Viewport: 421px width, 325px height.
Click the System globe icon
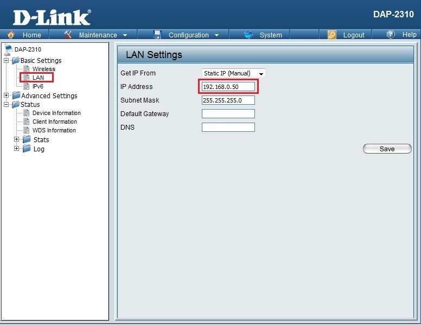(x=249, y=35)
